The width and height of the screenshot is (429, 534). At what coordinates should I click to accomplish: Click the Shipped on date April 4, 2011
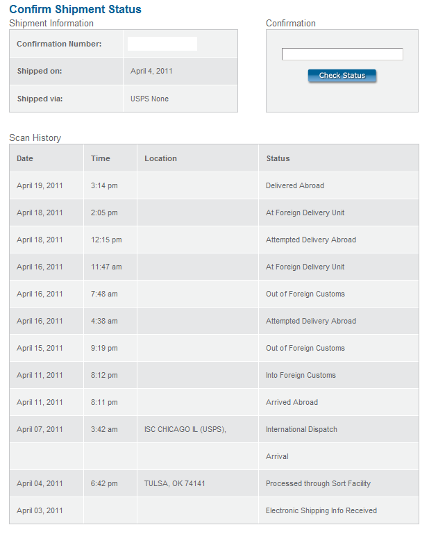(x=151, y=71)
